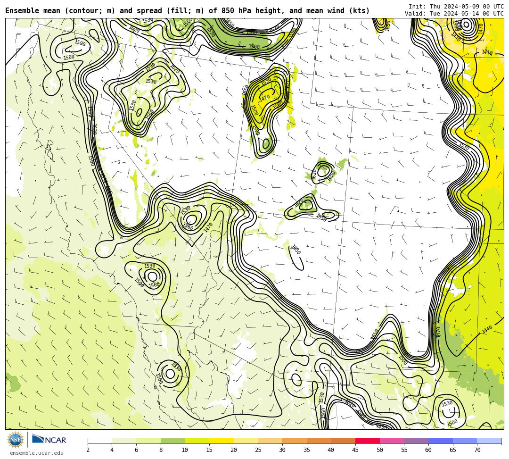509x459 pixels.
Task: Click the colorbar tick label '50'
Action: click(380, 450)
